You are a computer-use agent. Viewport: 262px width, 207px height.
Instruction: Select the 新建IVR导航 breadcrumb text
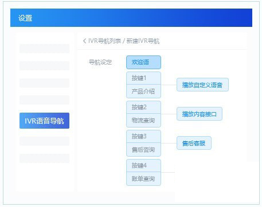click(143, 41)
